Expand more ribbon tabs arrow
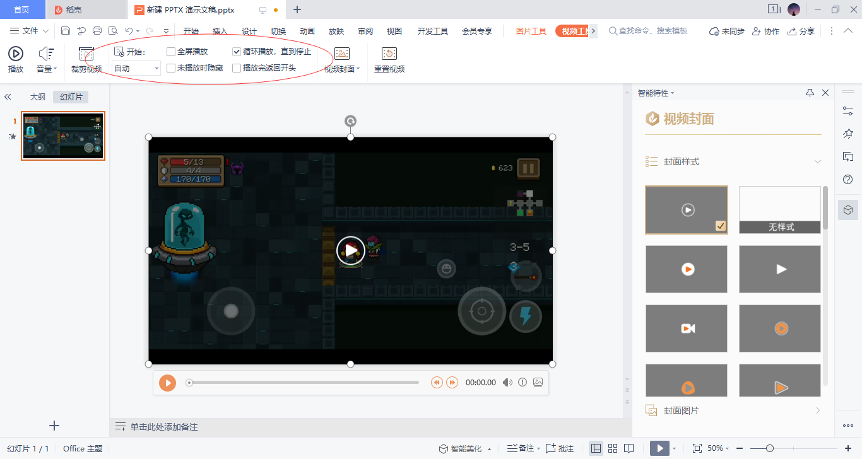The height and width of the screenshot is (459, 862). 593,31
